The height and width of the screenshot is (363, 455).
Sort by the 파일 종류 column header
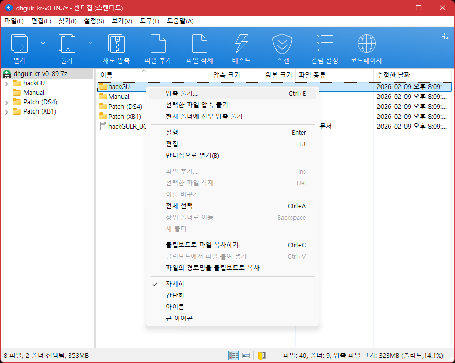tap(334, 75)
